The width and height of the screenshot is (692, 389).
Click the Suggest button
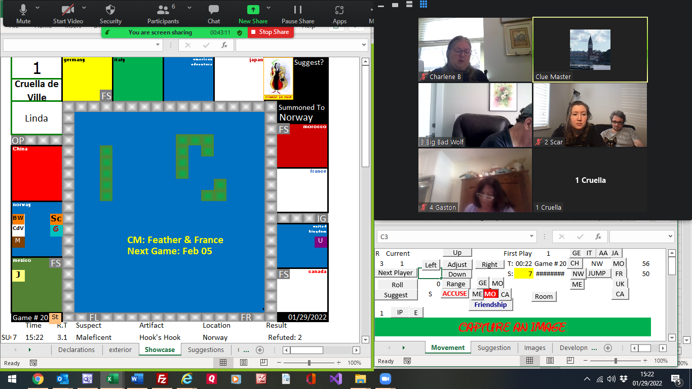(396, 295)
